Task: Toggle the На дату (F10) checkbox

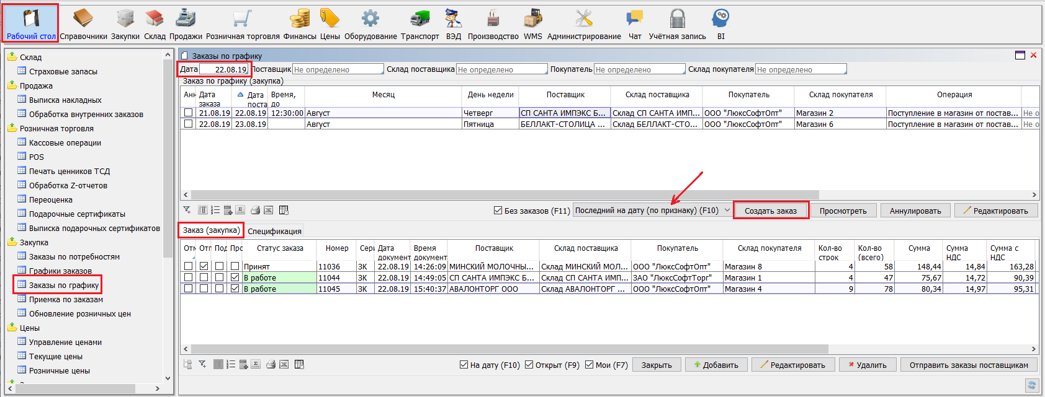Action: click(x=464, y=365)
